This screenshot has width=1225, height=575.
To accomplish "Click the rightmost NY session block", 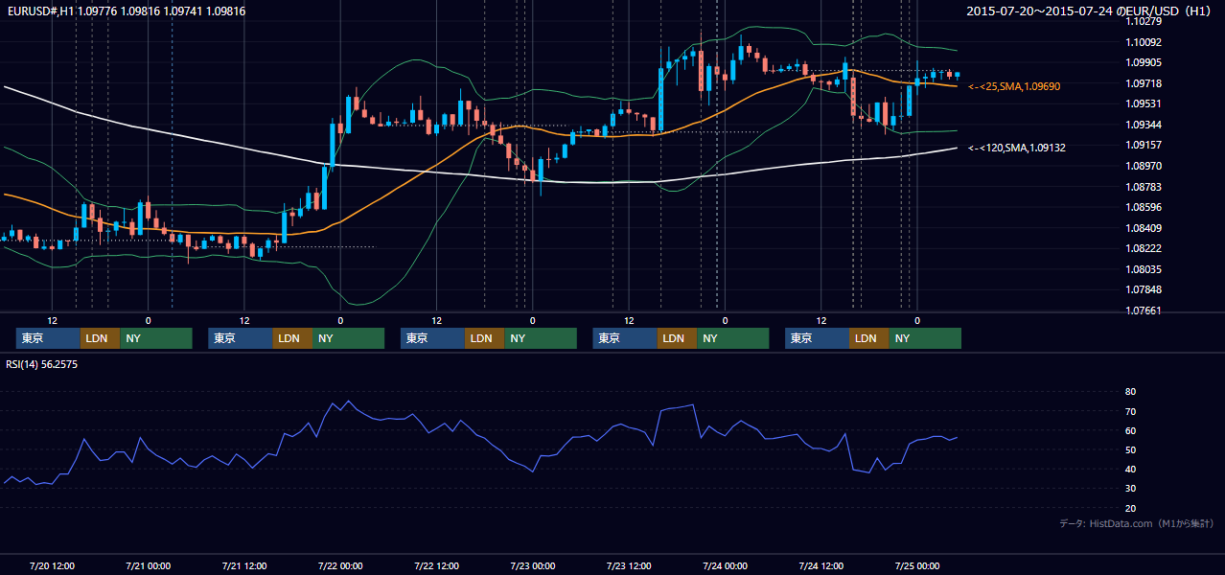I will click(x=925, y=338).
